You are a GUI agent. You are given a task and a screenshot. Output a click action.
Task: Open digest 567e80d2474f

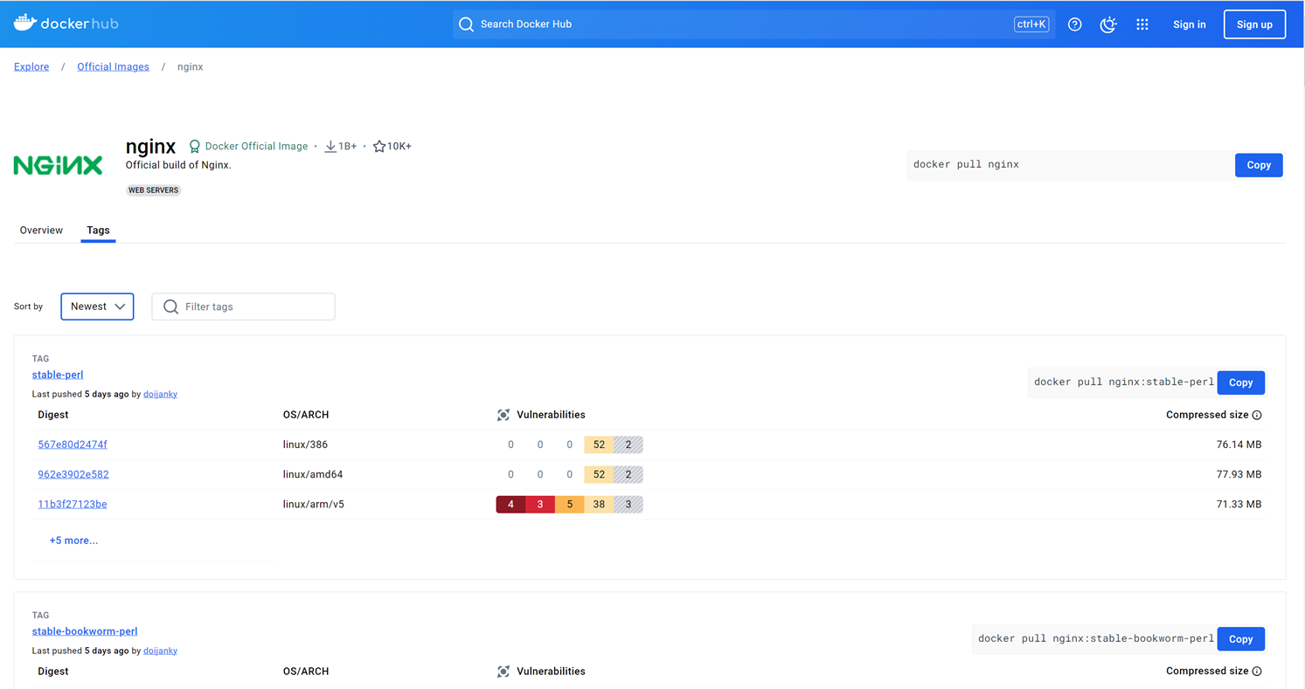[73, 444]
